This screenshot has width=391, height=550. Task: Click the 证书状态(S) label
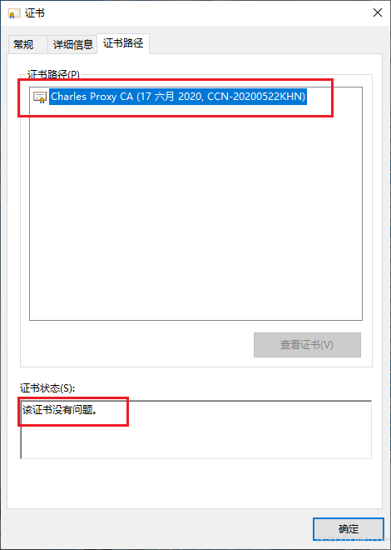click(x=47, y=388)
